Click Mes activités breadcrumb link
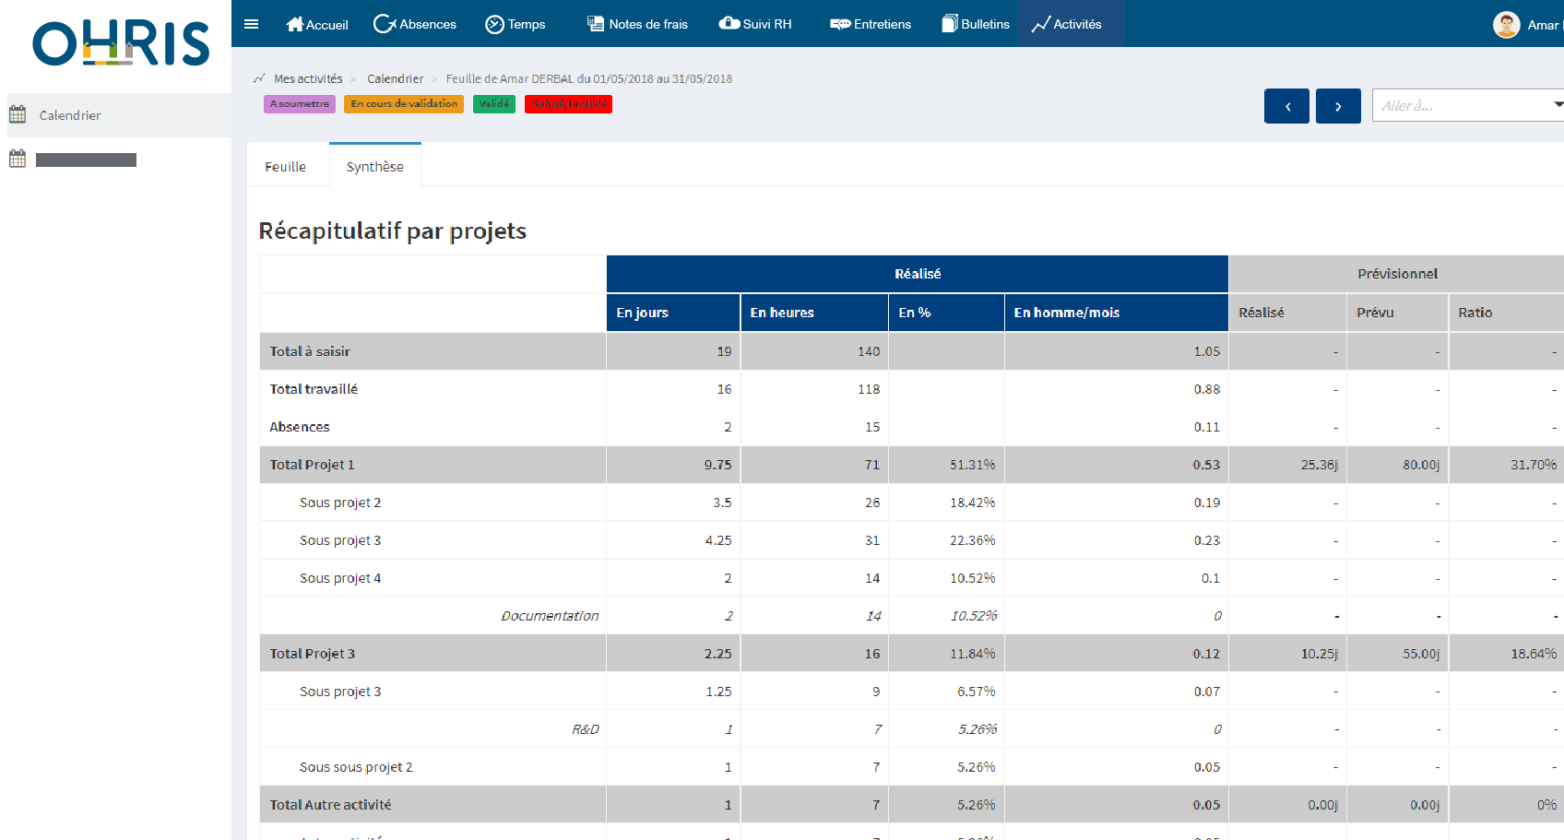This screenshot has width=1564, height=840. [308, 79]
